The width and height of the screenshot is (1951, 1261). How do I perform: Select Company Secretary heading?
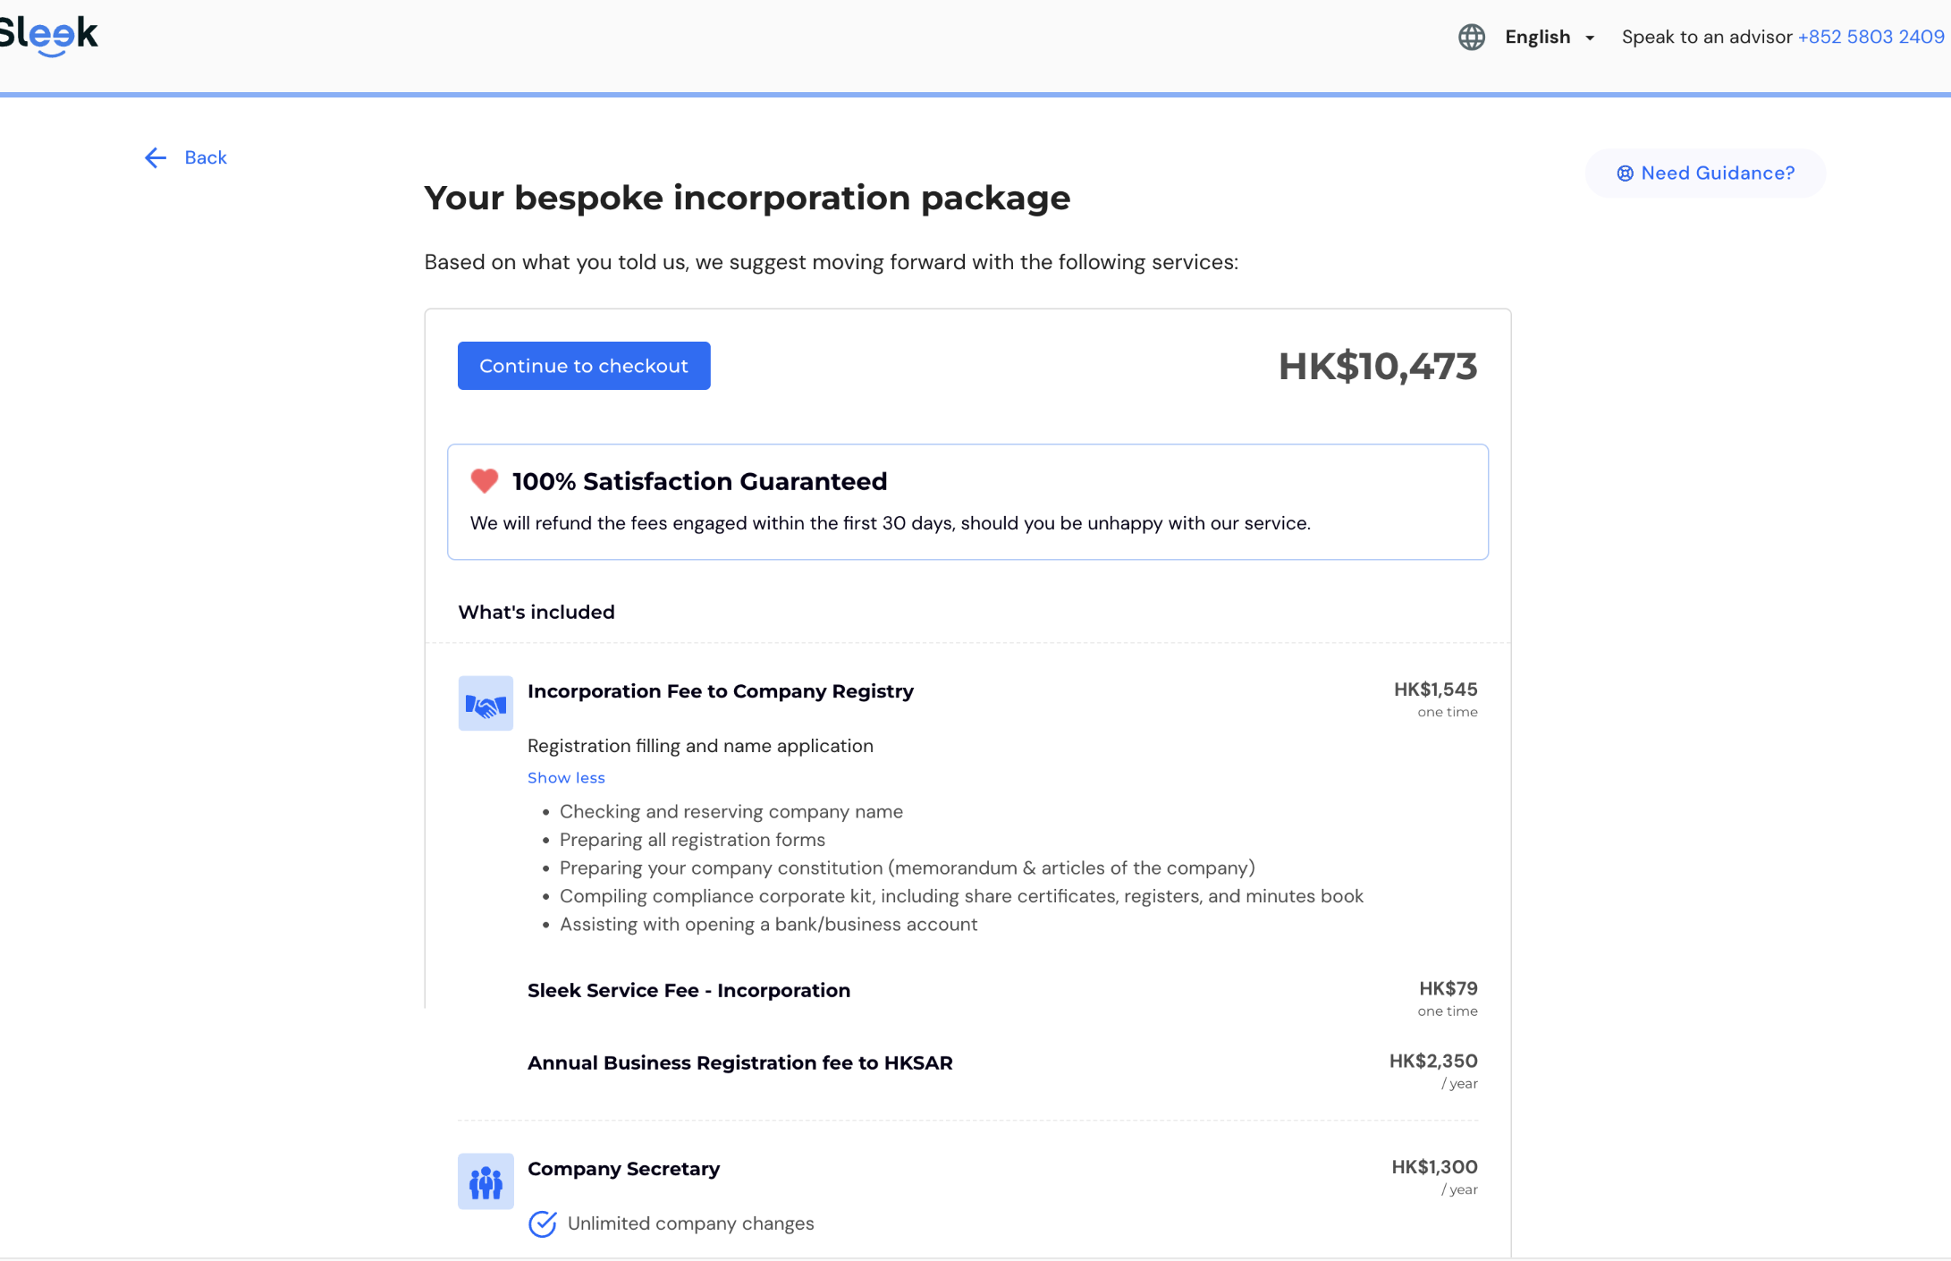pos(624,1169)
